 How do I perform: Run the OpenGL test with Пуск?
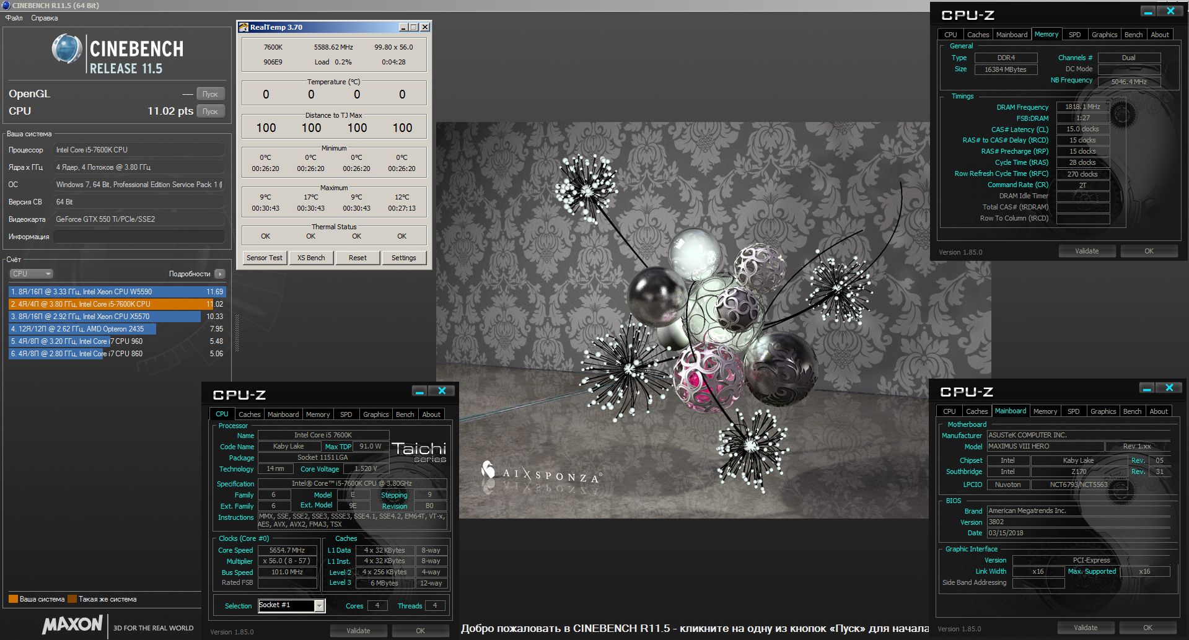point(210,94)
